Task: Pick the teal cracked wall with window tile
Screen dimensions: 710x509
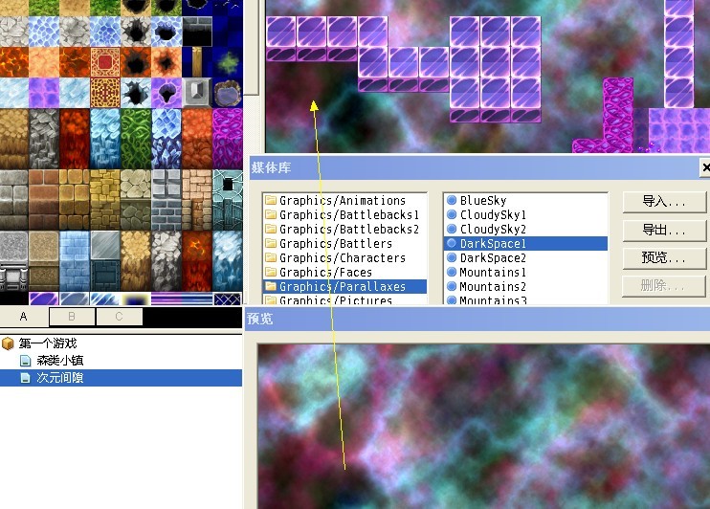Action: pos(228,200)
